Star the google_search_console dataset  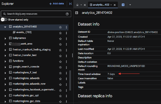tap(60, 67)
